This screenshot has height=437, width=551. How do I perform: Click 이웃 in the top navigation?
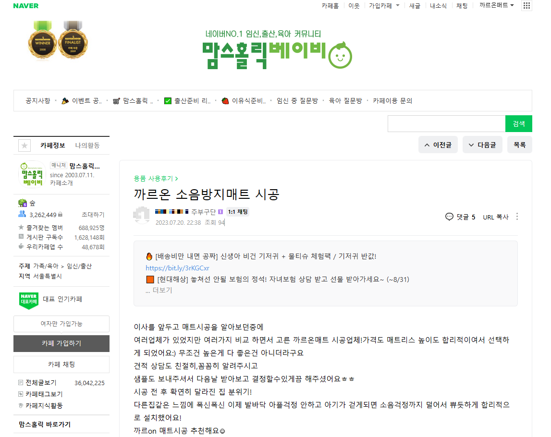coord(354,6)
